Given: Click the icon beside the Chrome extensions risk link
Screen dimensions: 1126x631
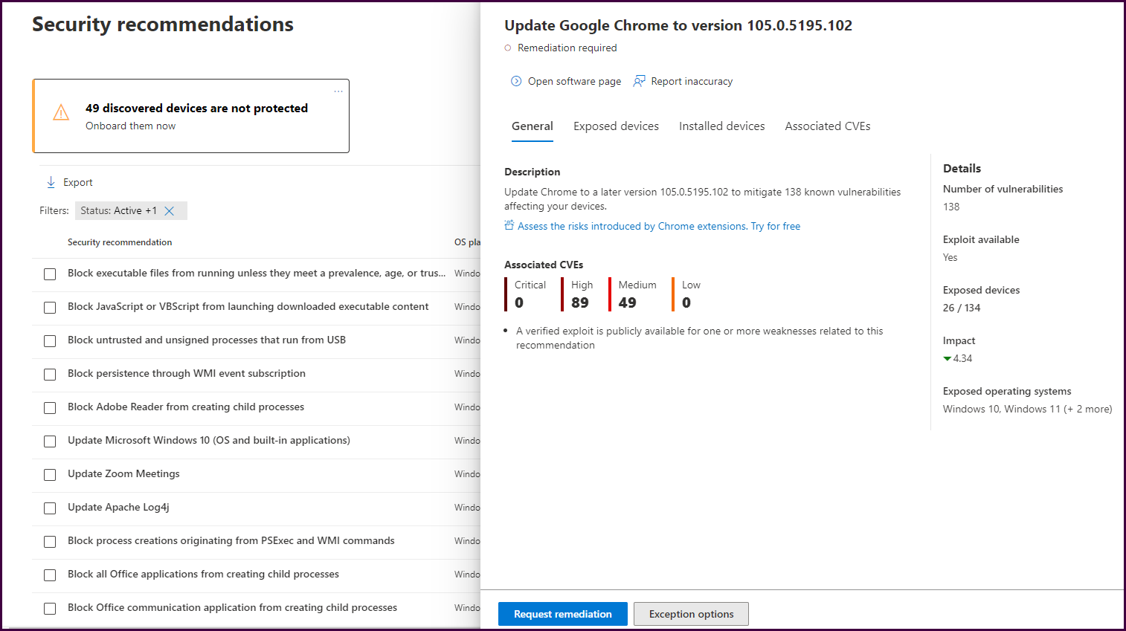Looking at the screenshot, I should 509,226.
